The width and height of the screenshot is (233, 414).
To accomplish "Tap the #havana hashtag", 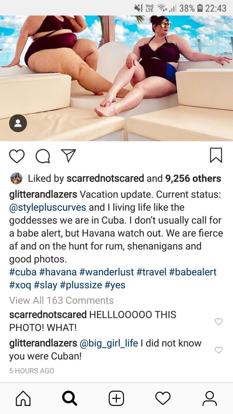I will [57, 272].
